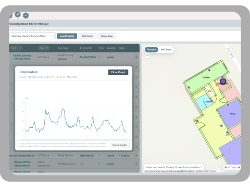Click the Load Facility button

(x=67, y=36)
